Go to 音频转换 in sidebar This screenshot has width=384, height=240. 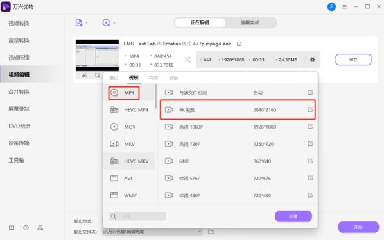point(19,40)
